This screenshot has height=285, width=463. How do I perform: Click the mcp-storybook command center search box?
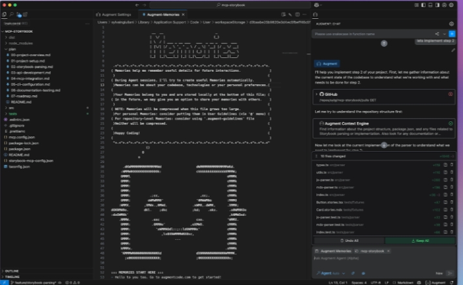(231, 5)
